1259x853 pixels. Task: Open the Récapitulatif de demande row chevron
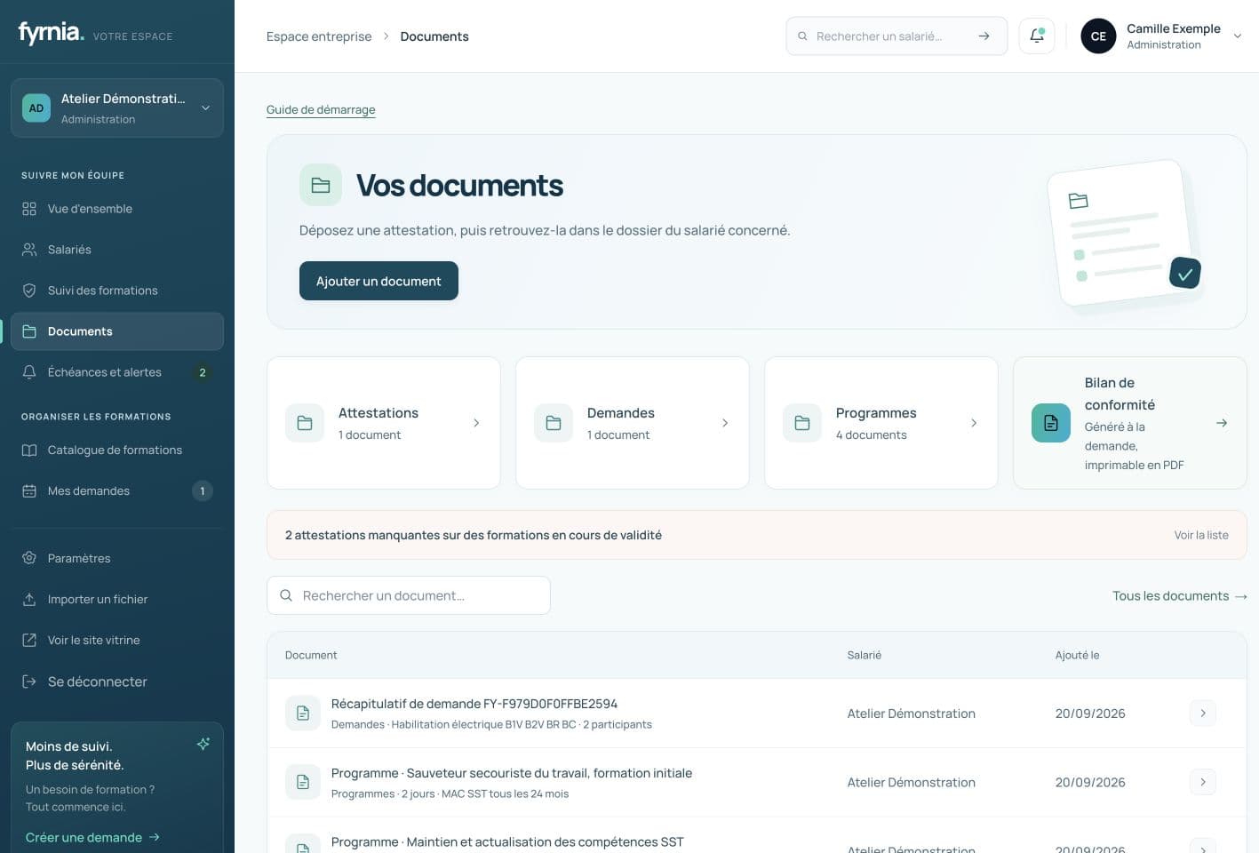1203,713
